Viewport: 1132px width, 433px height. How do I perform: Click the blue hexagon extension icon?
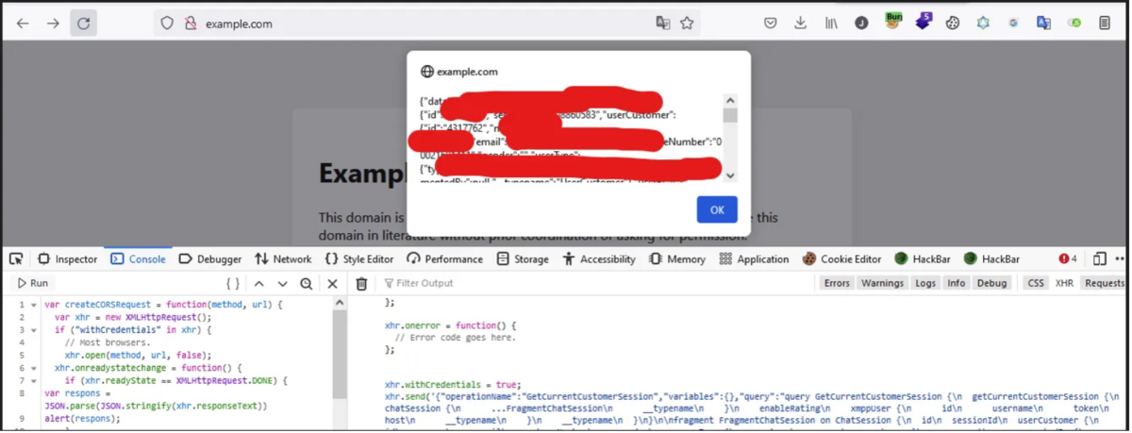(983, 24)
